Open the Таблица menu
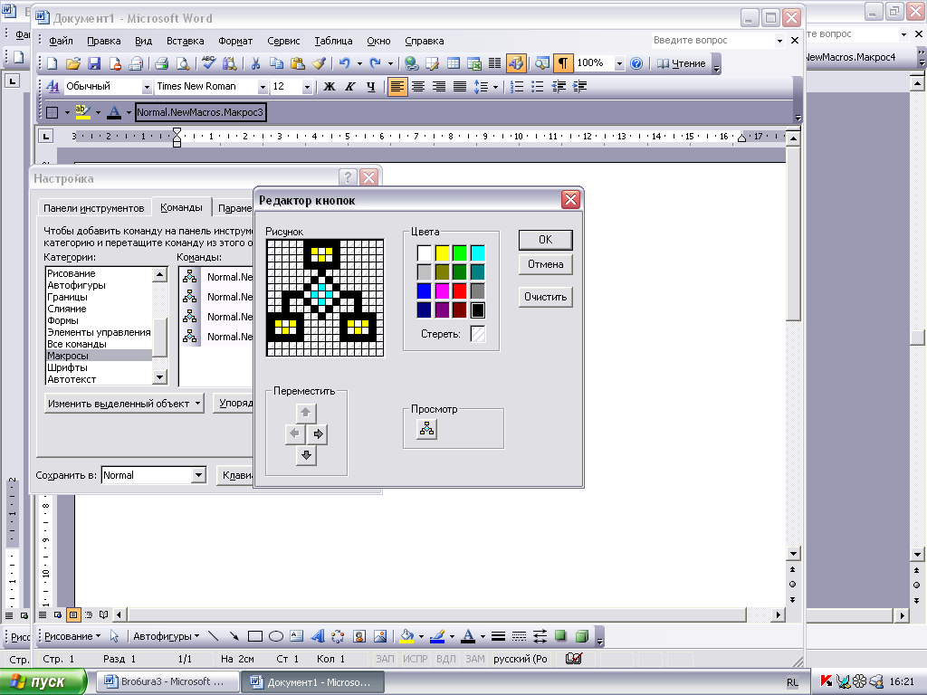Image resolution: width=927 pixels, height=695 pixels. (x=333, y=41)
